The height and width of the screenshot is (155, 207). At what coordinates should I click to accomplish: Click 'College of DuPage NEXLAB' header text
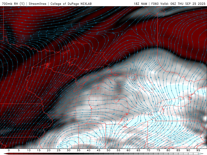71,4
